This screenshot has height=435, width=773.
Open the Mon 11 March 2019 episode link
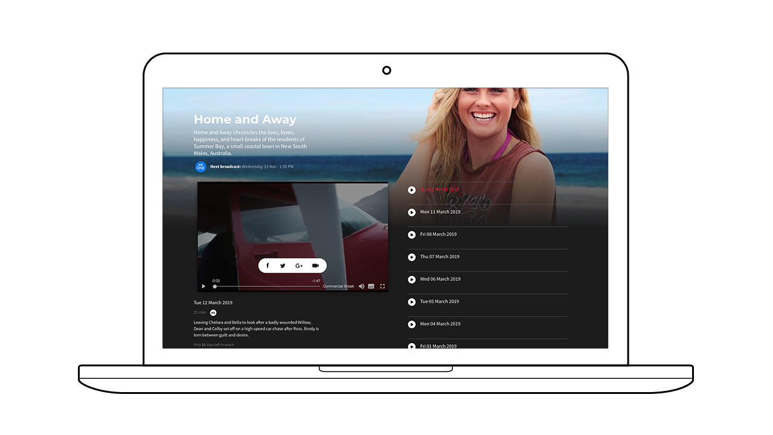pos(440,212)
